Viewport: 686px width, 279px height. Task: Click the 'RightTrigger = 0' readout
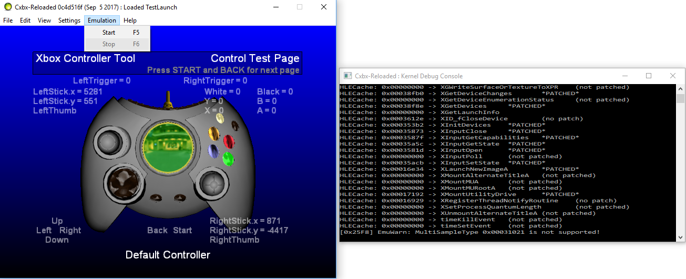pos(215,81)
